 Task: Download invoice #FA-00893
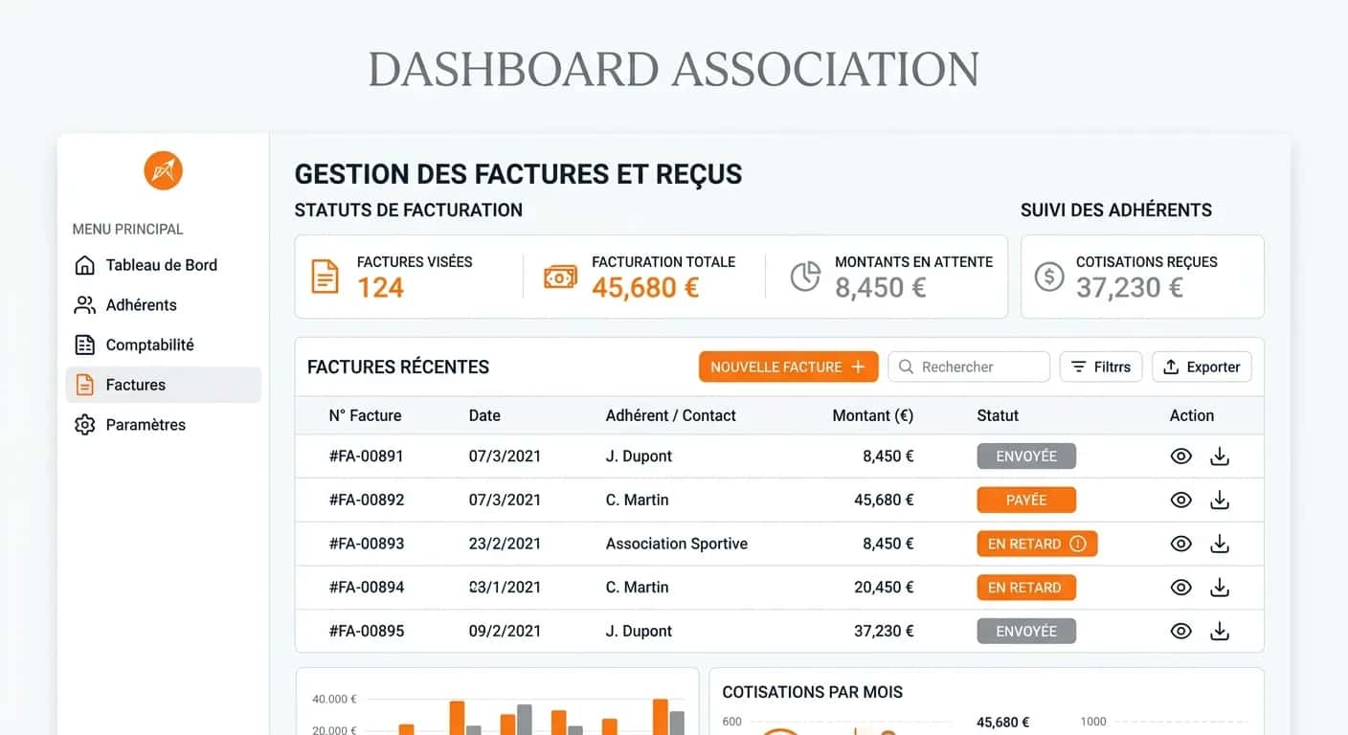point(1220,544)
